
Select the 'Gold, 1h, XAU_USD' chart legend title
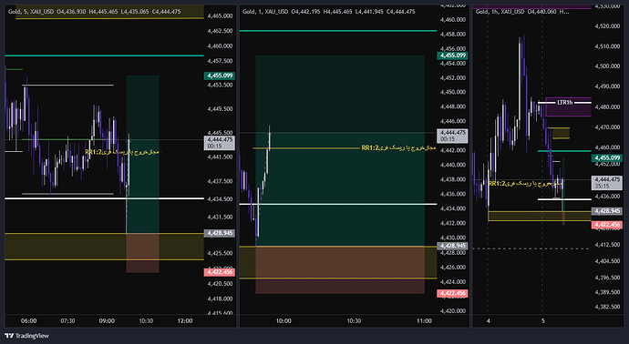pyautogui.click(x=500, y=12)
